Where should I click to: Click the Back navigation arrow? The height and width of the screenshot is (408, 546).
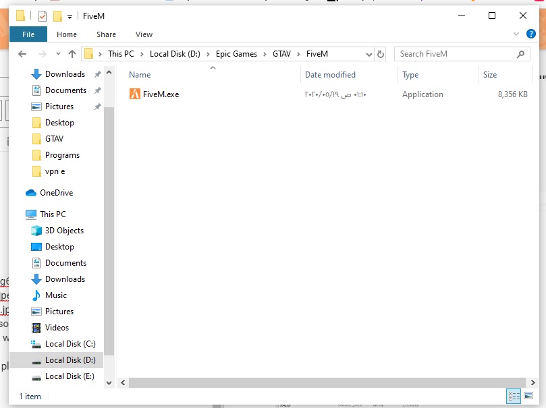(22, 54)
